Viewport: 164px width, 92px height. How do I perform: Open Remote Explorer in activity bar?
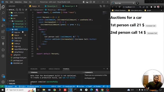point(3,38)
